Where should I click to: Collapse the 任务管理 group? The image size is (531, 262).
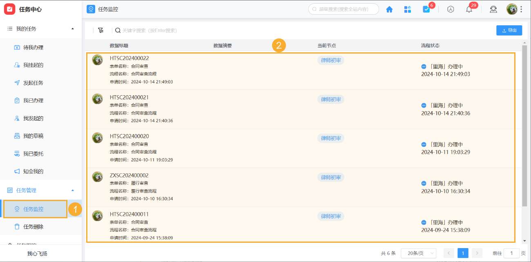[x=73, y=190]
